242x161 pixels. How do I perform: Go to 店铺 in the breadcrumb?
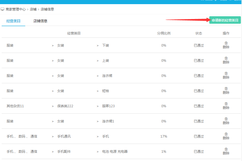(33, 9)
